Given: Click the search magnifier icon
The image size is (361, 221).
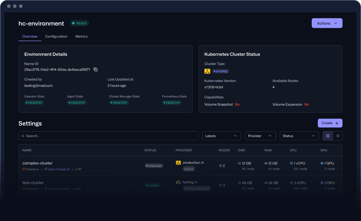Looking at the screenshot, I should pos(23,136).
